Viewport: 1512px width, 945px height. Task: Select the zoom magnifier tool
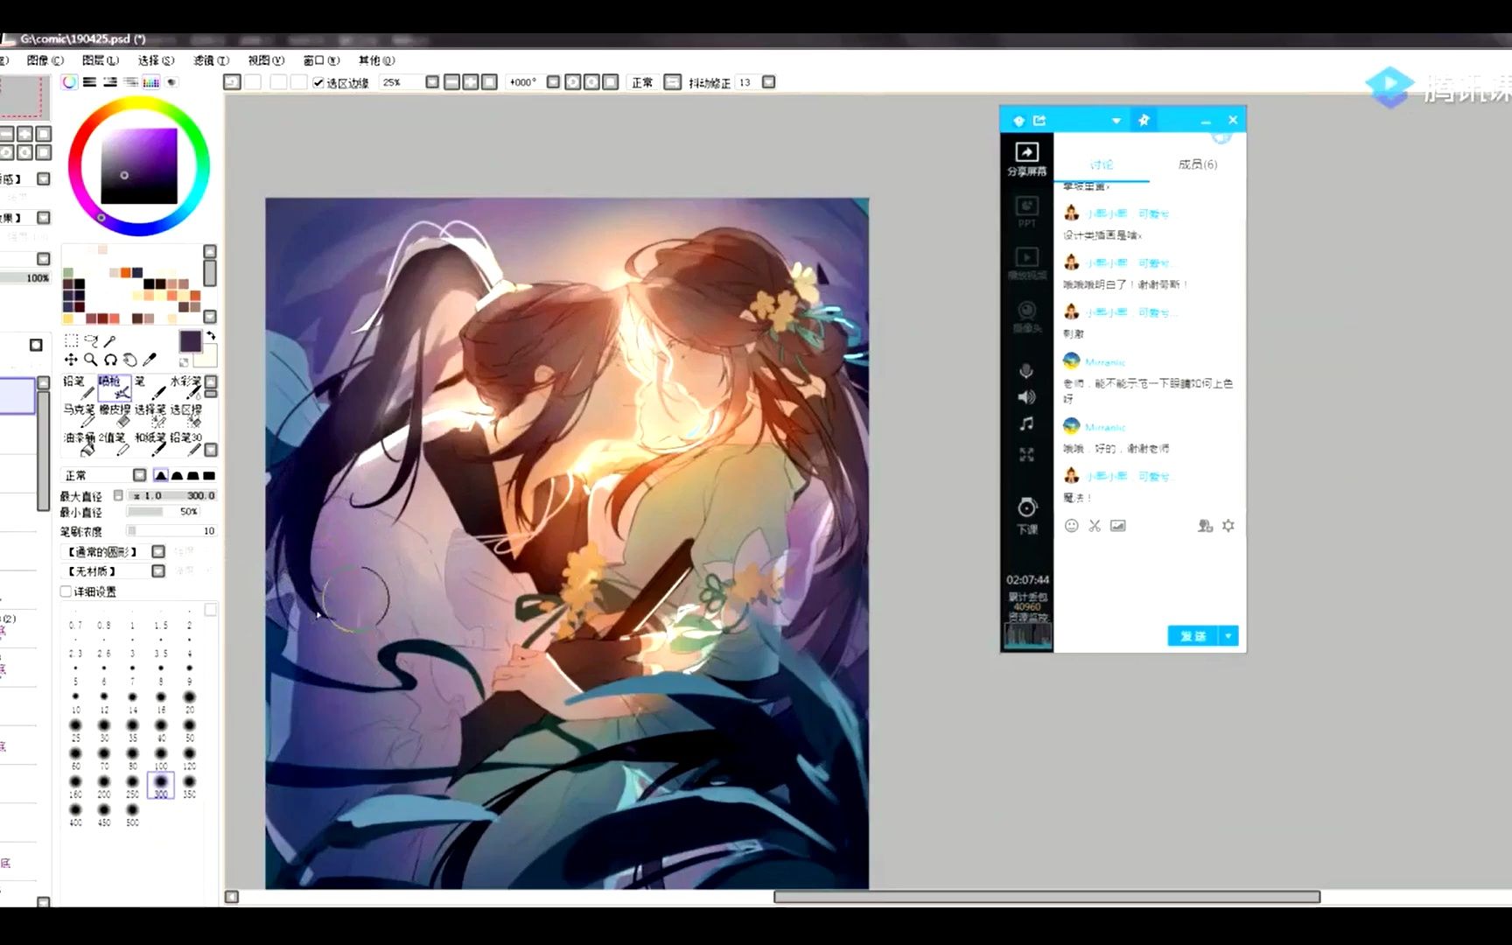click(x=90, y=360)
